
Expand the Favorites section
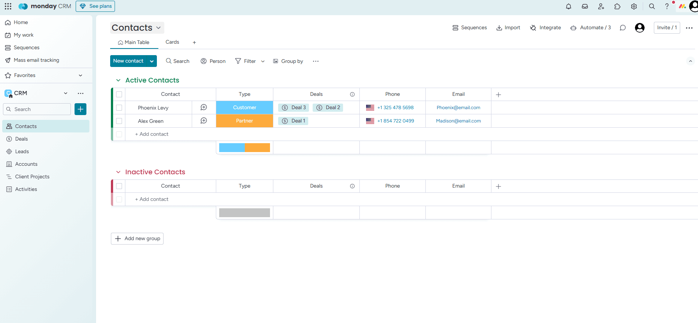(80, 75)
